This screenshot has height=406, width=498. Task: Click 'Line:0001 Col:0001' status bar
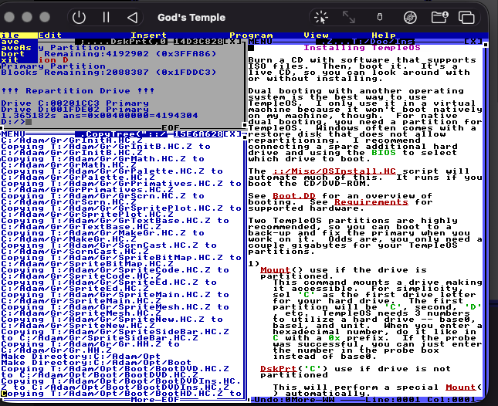[x=421, y=400]
